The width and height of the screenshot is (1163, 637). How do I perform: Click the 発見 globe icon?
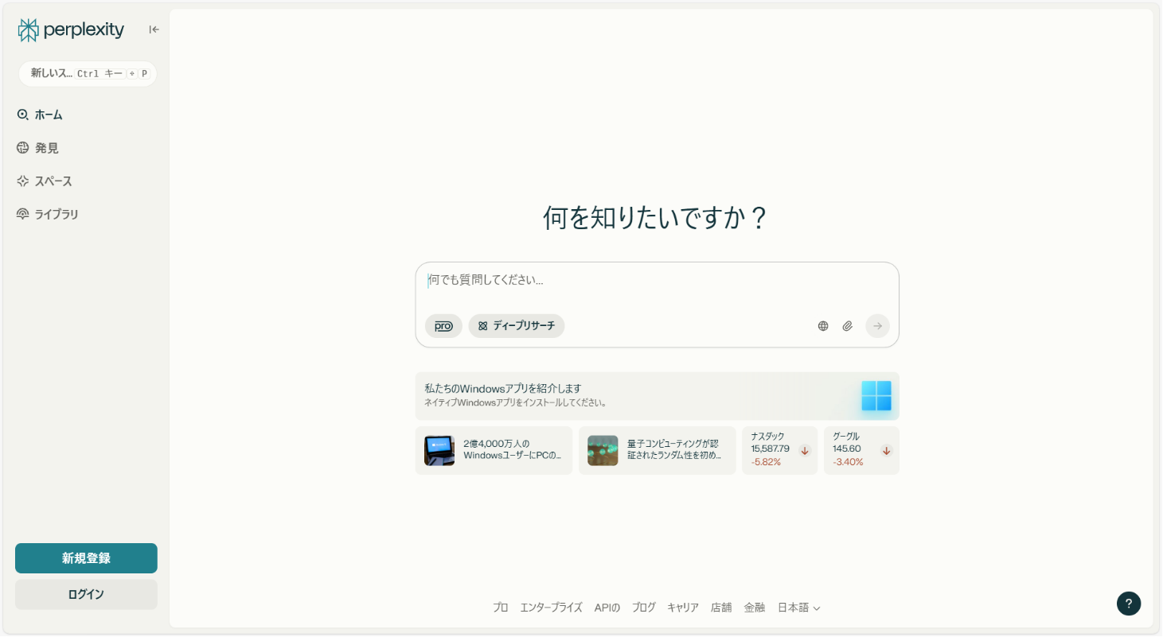click(x=22, y=148)
